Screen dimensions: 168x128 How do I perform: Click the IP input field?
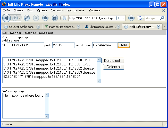tap(26, 45)
